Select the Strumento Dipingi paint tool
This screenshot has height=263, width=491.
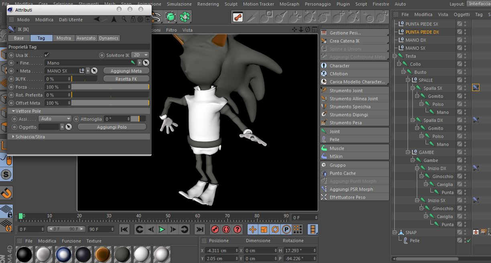(x=348, y=115)
